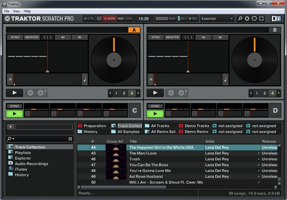Toggle SYNC on Deck A
Viewport: 287px width, 200px height.
[x=14, y=37]
